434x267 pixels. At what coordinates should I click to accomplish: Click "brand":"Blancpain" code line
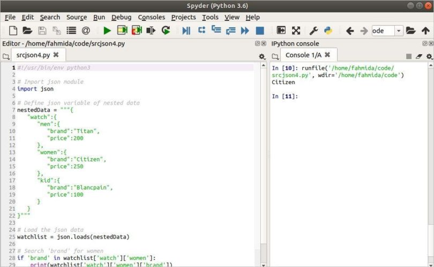[x=80, y=188]
